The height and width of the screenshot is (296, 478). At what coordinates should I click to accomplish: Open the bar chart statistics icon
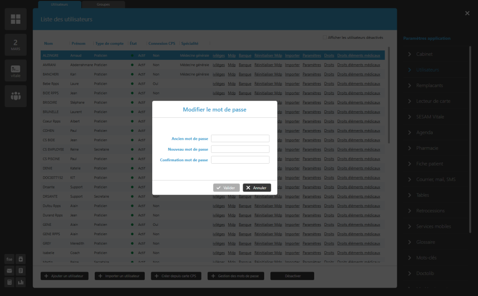pos(21,282)
